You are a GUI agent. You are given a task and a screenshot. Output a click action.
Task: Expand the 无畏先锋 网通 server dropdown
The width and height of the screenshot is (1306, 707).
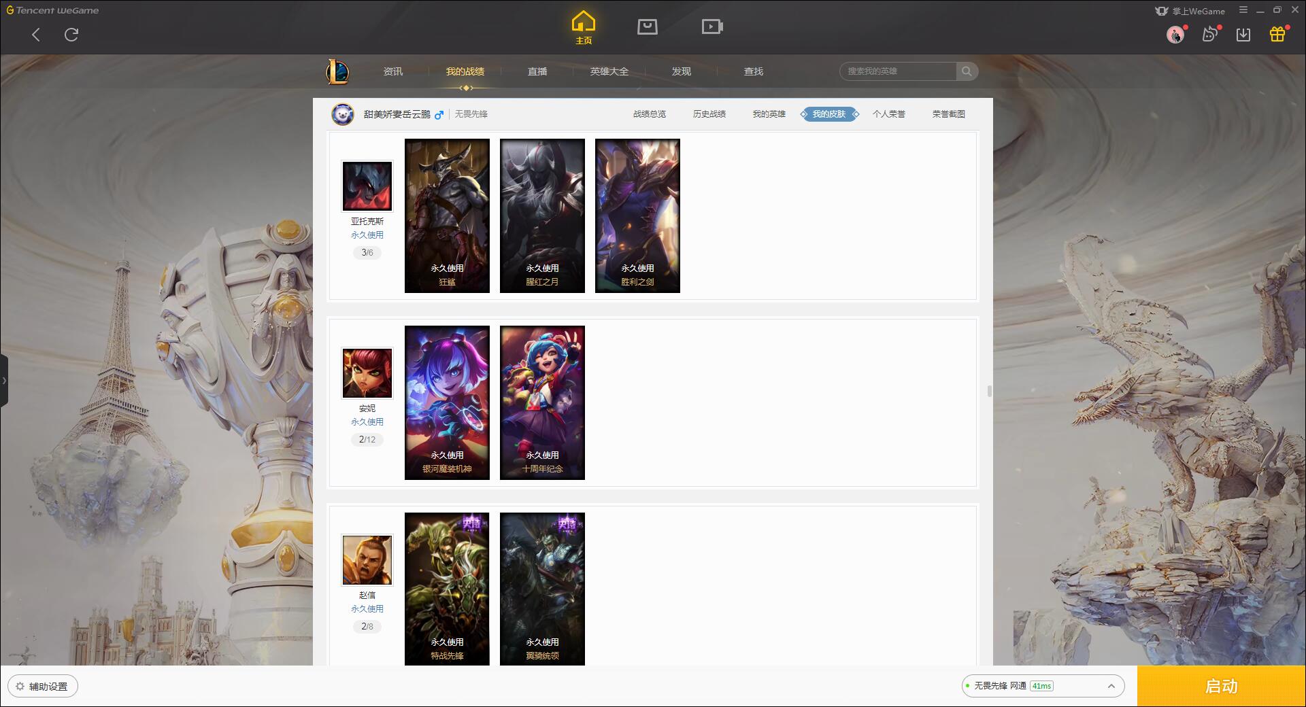1043,686
